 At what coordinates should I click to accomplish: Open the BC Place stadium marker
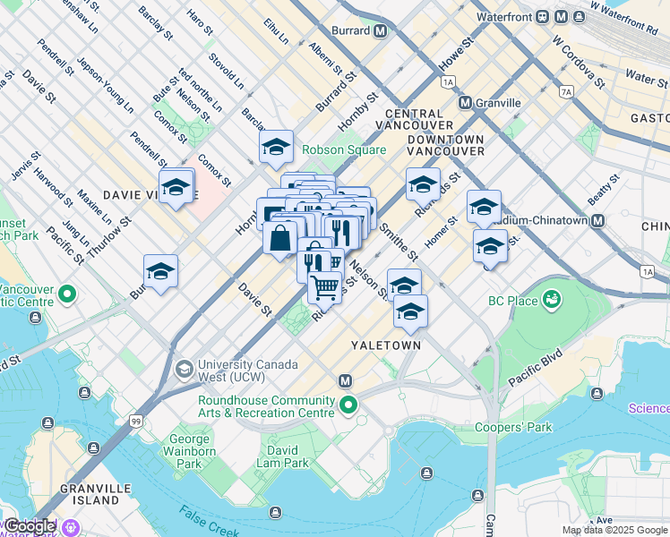[552, 300]
